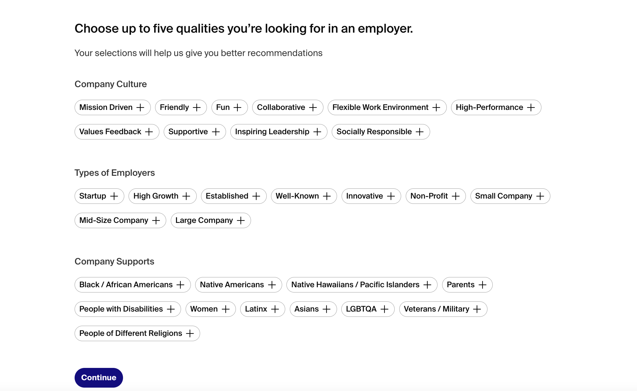Screen dimensions: 637x391
Task: Click the plus icon on Parents
Action: coord(483,285)
